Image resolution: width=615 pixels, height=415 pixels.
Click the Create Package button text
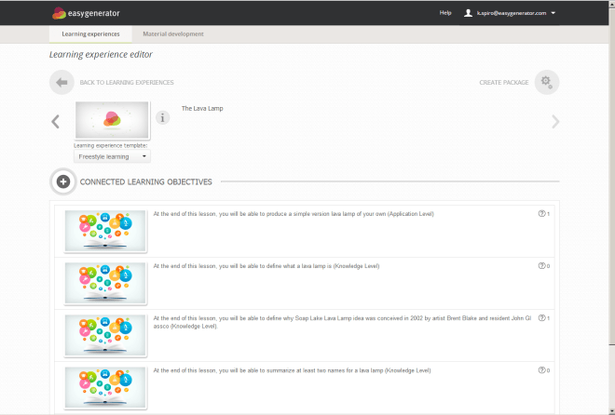tap(504, 83)
